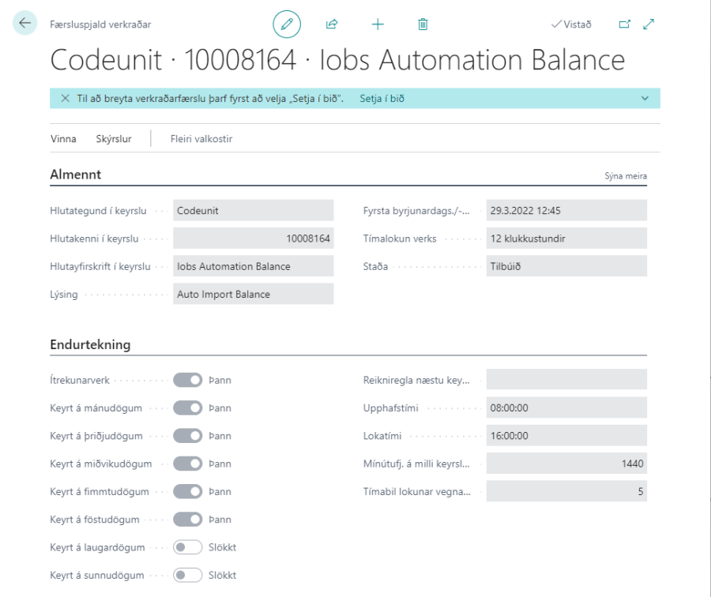The width and height of the screenshot is (711, 597).
Task: Collapse the Endurtekning section header
Action: coord(90,345)
